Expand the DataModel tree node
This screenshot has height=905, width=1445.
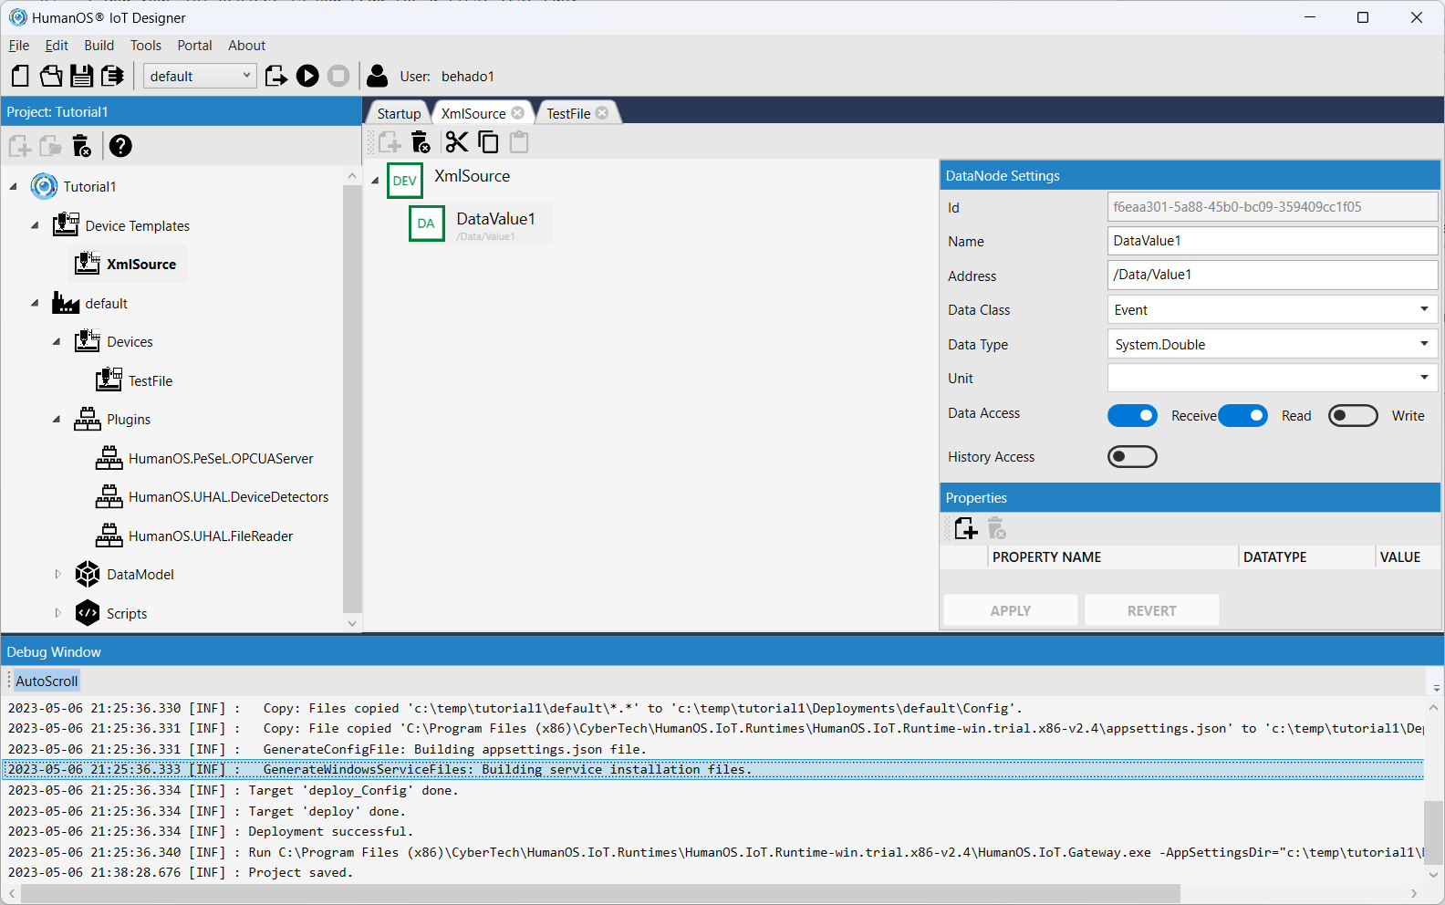(x=57, y=575)
